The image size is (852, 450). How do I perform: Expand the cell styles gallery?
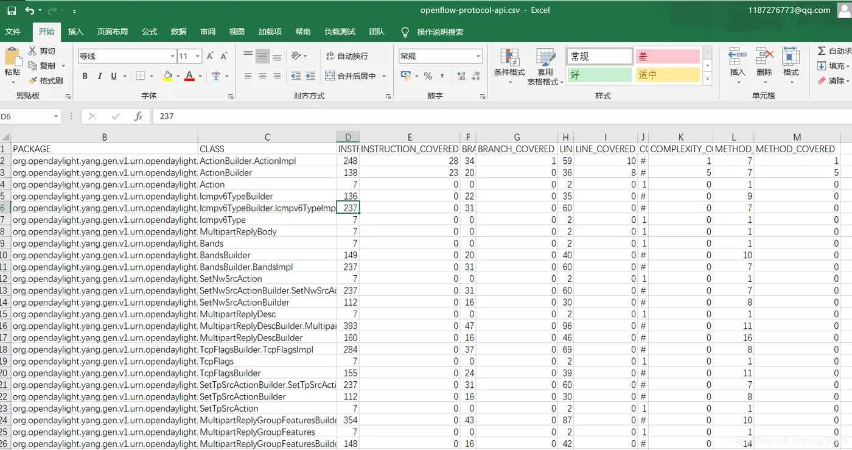707,79
